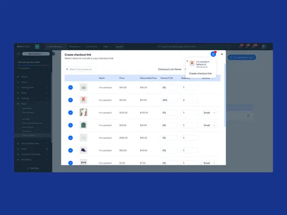Open Small variant dropdown for $120.00 product
This screenshot has height=215, width=287.
[x=209, y=113]
